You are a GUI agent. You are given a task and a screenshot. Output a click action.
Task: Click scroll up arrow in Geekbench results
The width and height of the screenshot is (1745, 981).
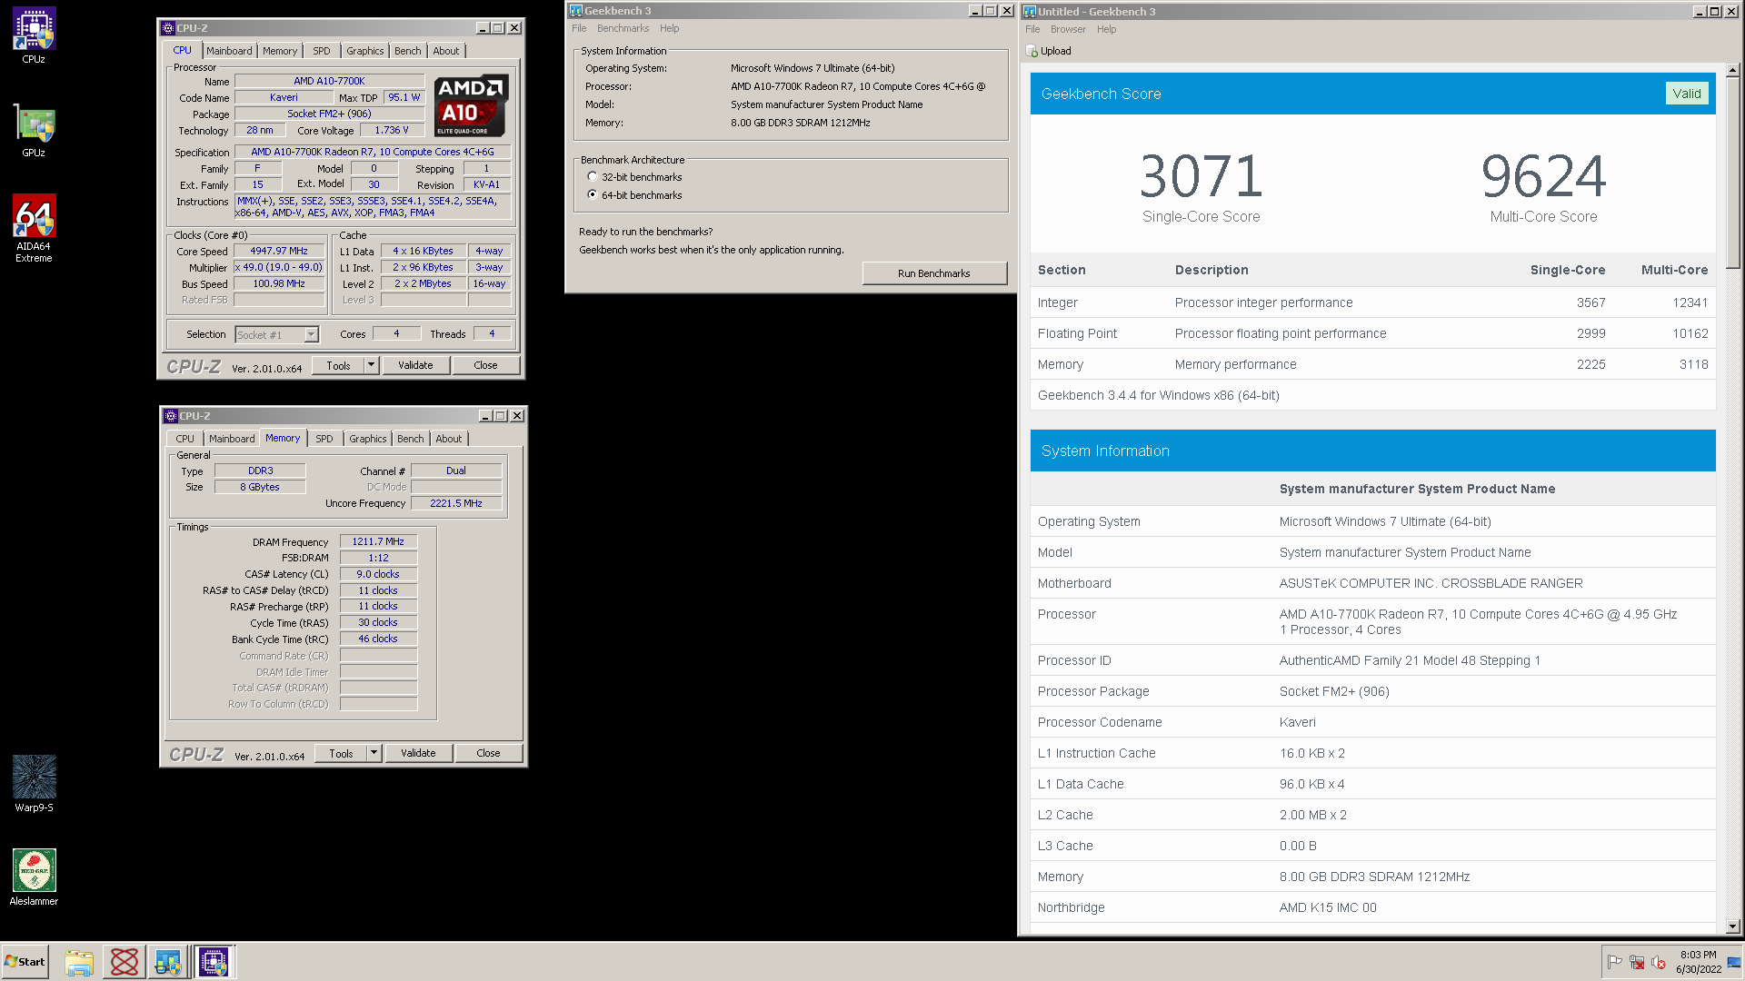click(x=1732, y=70)
